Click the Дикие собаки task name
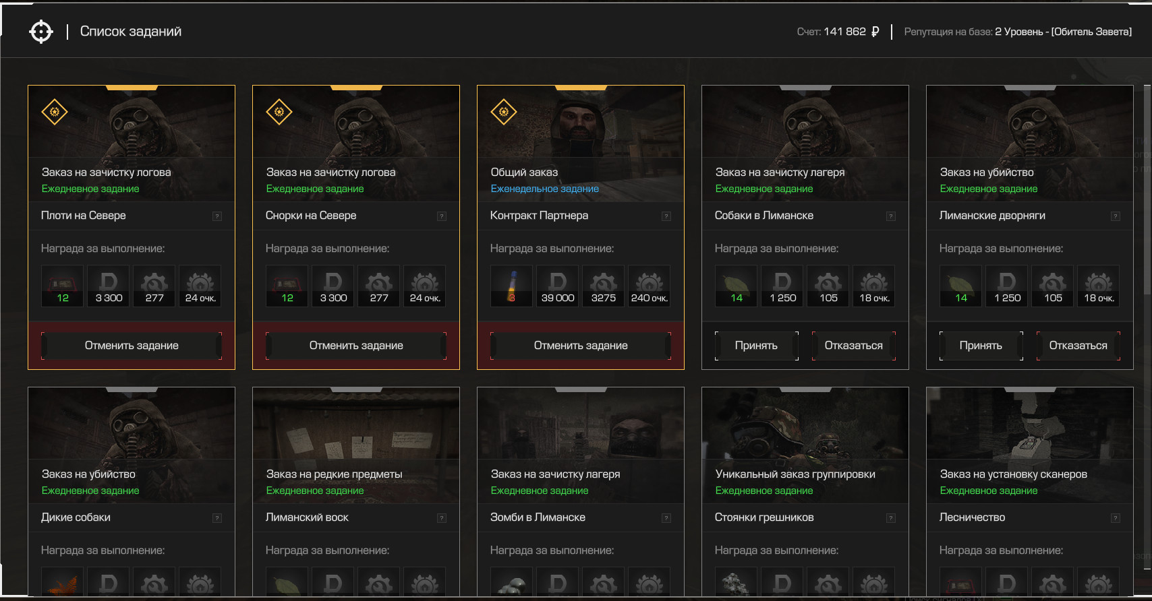The height and width of the screenshot is (601, 1152). [x=76, y=517]
